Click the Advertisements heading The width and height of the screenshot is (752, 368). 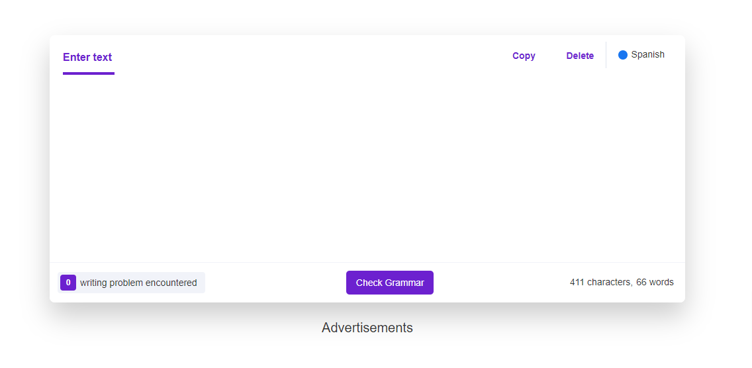[367, 328]
